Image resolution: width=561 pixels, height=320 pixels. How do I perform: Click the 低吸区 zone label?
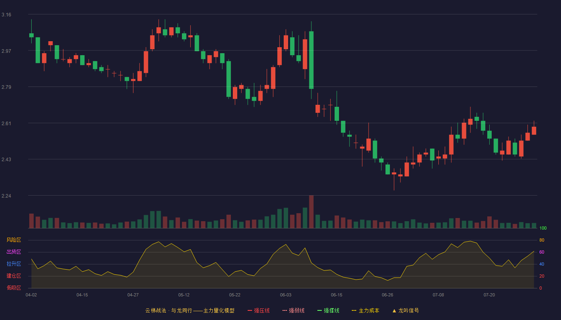point(14,288)
